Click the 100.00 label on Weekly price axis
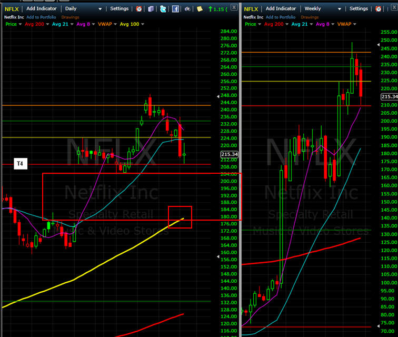Image resolution: width=398 pixels, height=337 pixels. [389, 283]
